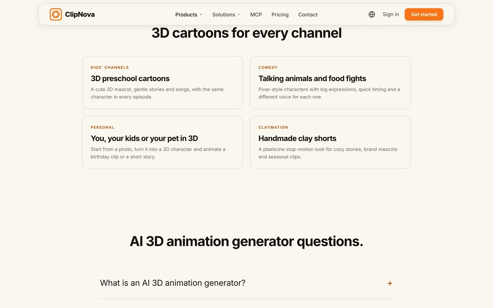The width and height of the screenshot is (493, 308).
Task: Go to the MCP page
Action: coord(256,14)
